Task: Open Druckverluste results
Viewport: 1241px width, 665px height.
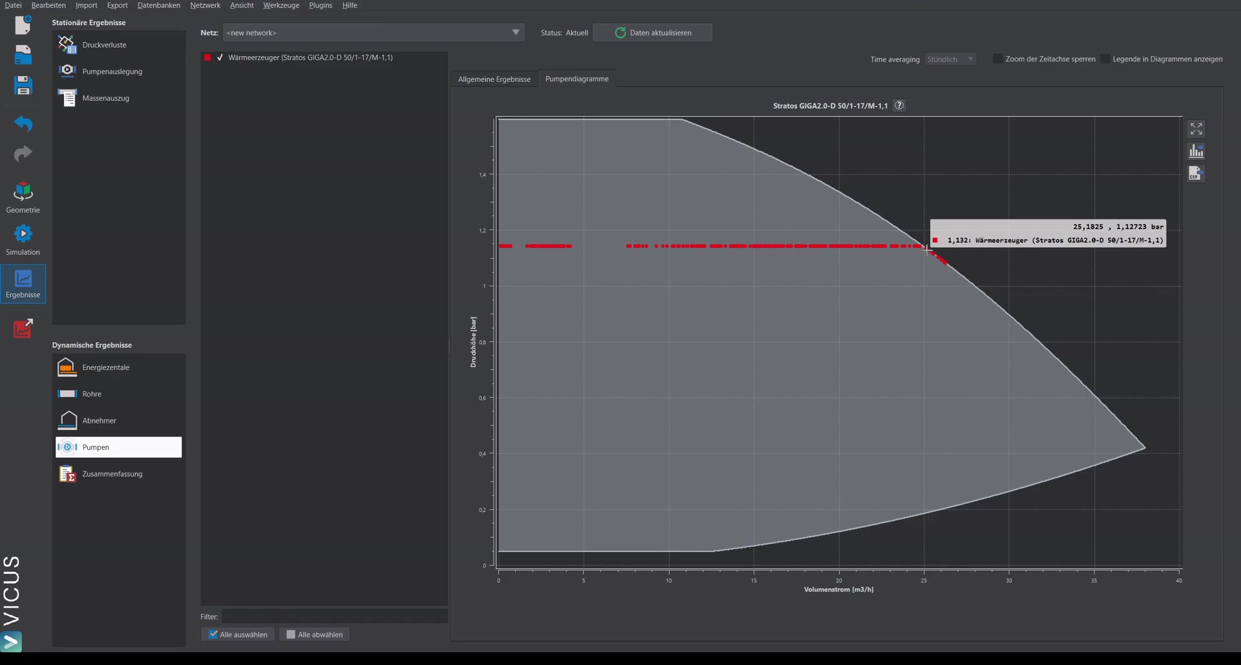Action: (119, 45)
